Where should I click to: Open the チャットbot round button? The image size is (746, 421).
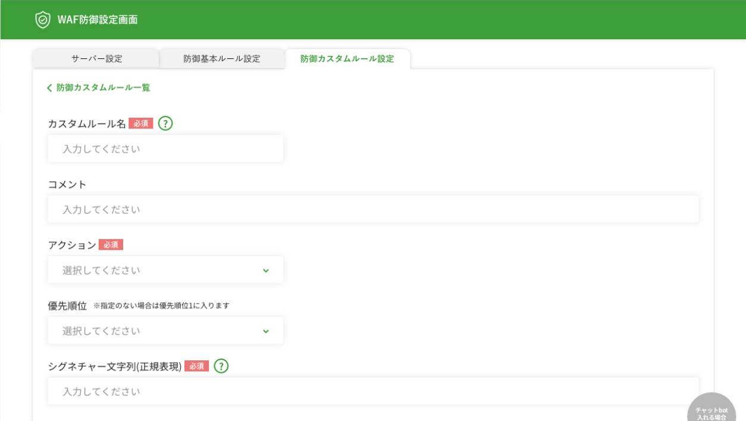point(711,410)
